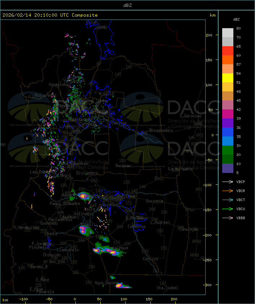
Task: Click the Uspallata map label
Action: point(58,84)
